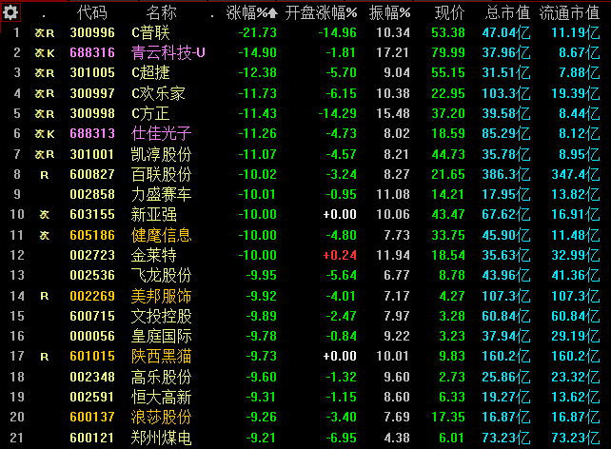The width and height of the screenshot is (611, 449).
Task: Sort by 振幅% column header
Action: point(389,13)
